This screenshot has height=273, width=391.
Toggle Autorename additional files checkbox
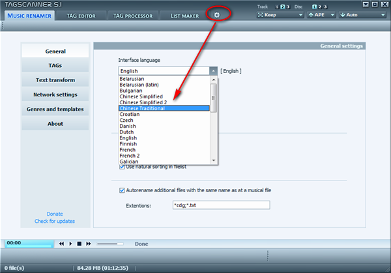pyautogui.click(x=122, y=190)
